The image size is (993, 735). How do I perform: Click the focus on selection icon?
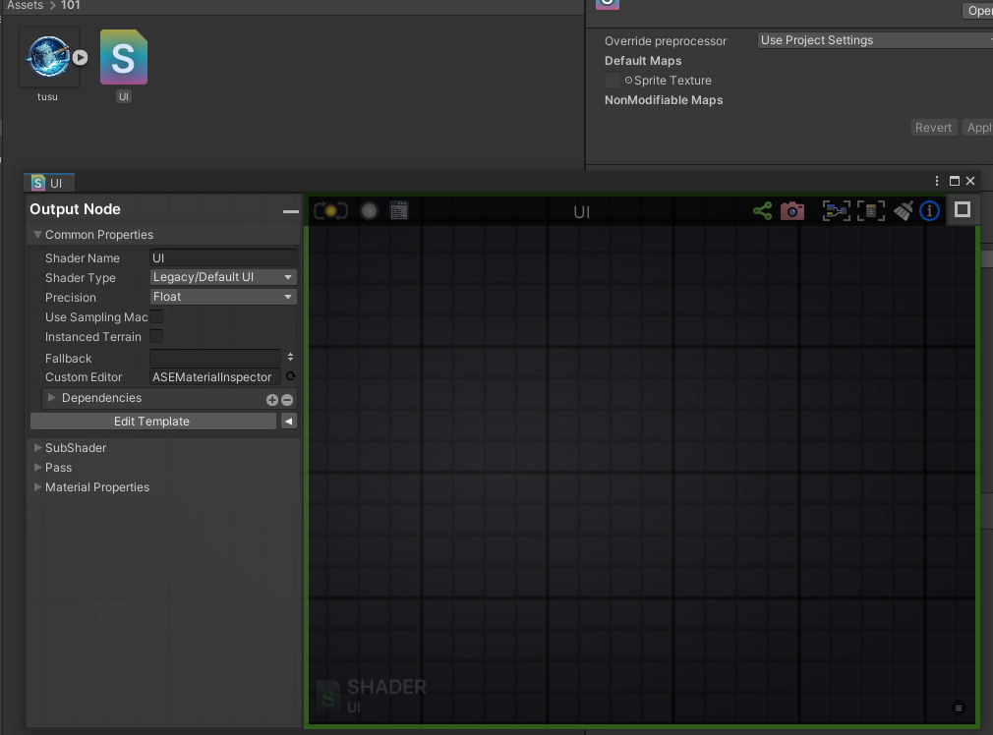click(871, 211)
